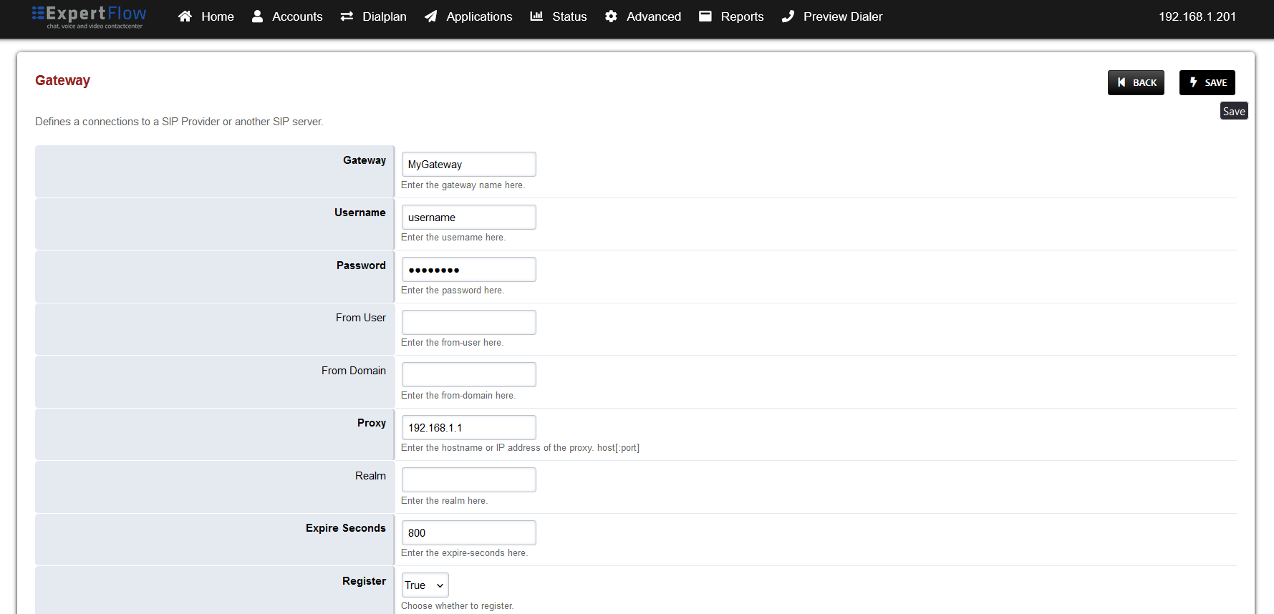This screenshot has height=614, width=1274.
Task: Focus the Gateway name field
Action: [468, 165]
